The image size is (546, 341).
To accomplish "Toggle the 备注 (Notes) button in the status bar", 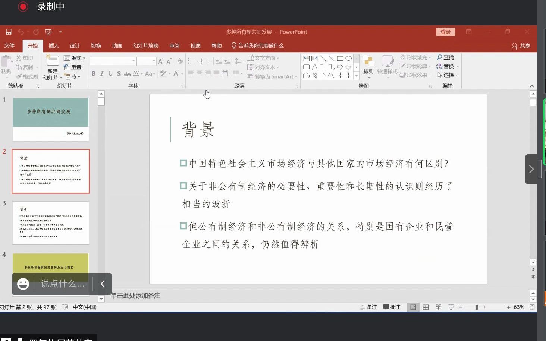I will click(x=368, y=307).
